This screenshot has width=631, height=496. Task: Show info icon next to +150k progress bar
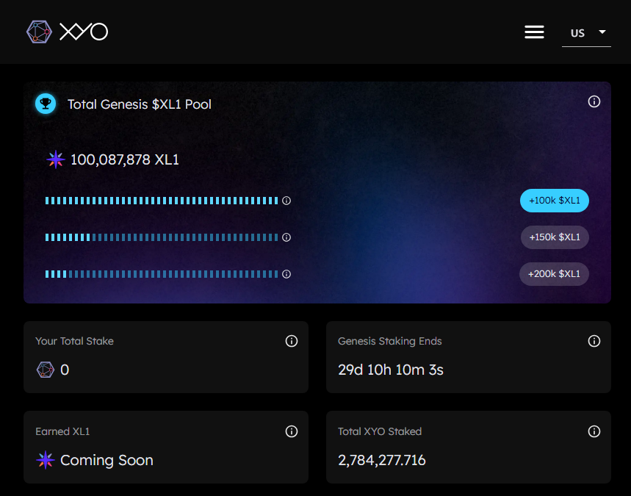point(286,237)
